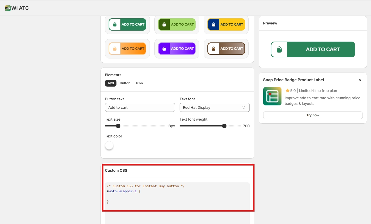
Task: Open the Text font dropdown
Action: 215,107
